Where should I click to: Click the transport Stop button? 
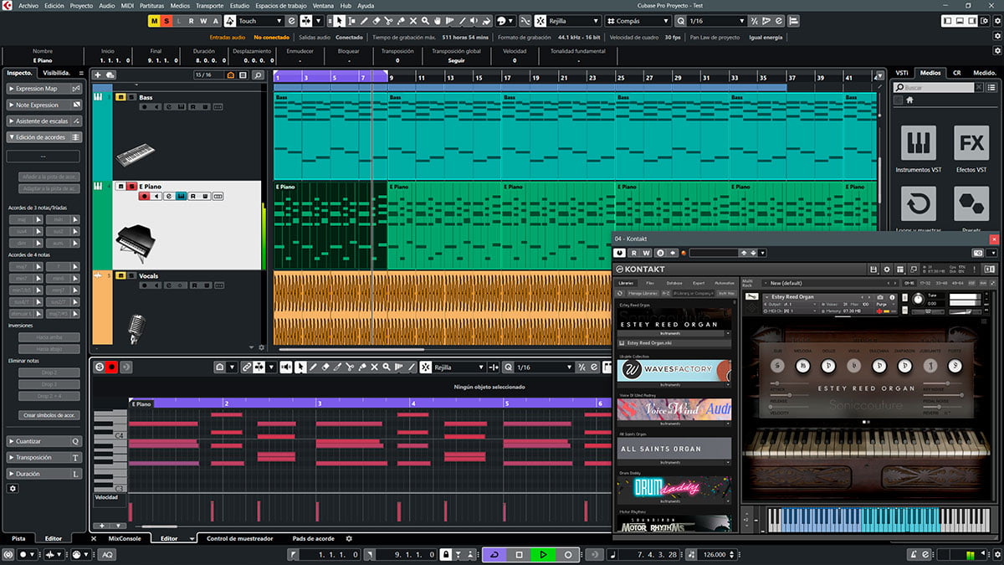519,554
